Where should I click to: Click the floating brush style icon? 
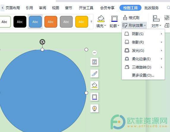click(x=95, y=74)
